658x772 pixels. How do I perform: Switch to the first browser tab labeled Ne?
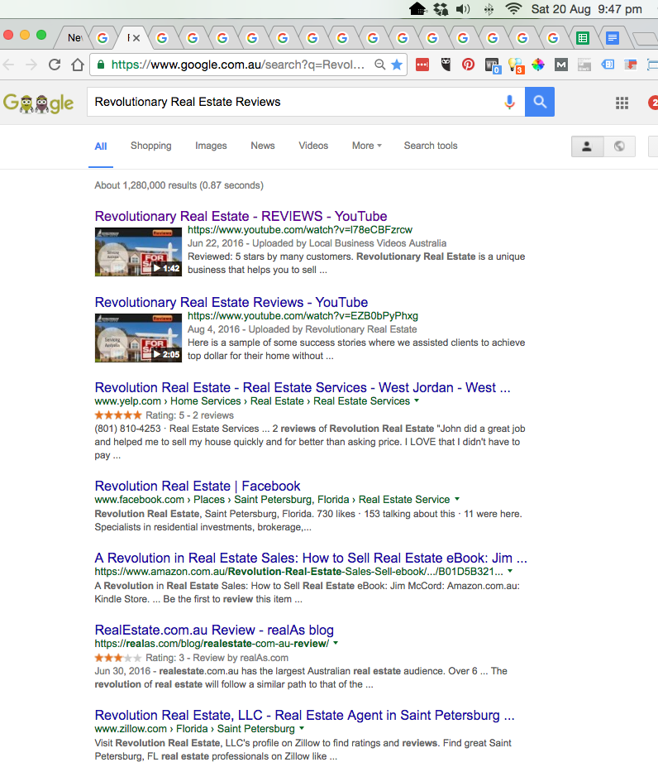point(74,38)
